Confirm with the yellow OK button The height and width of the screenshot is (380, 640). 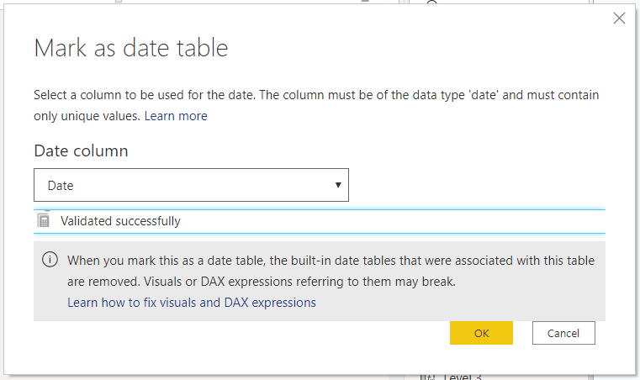point(481,333)
